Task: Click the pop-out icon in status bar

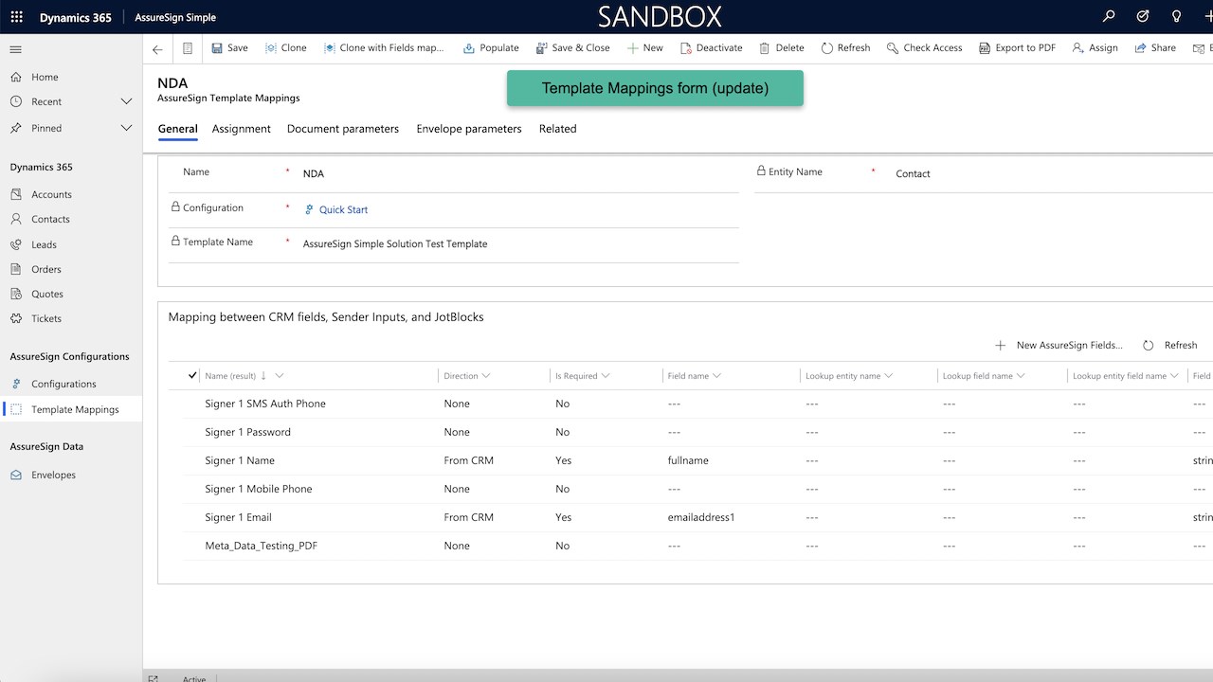Action: pyautogui.click(x=154, y=677)
